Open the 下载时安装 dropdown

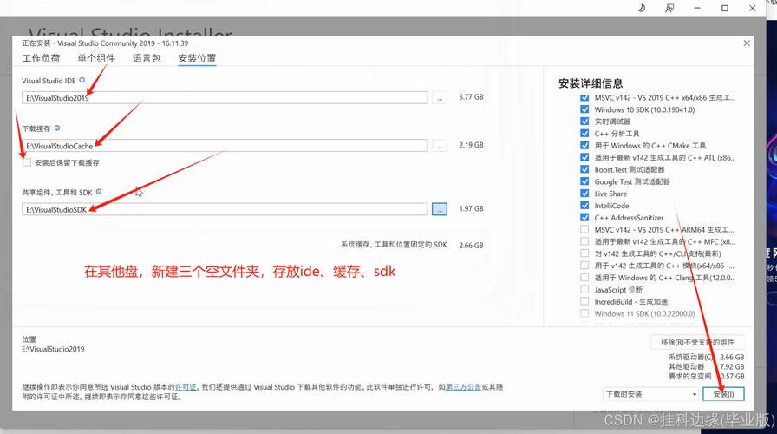point(650,394)
